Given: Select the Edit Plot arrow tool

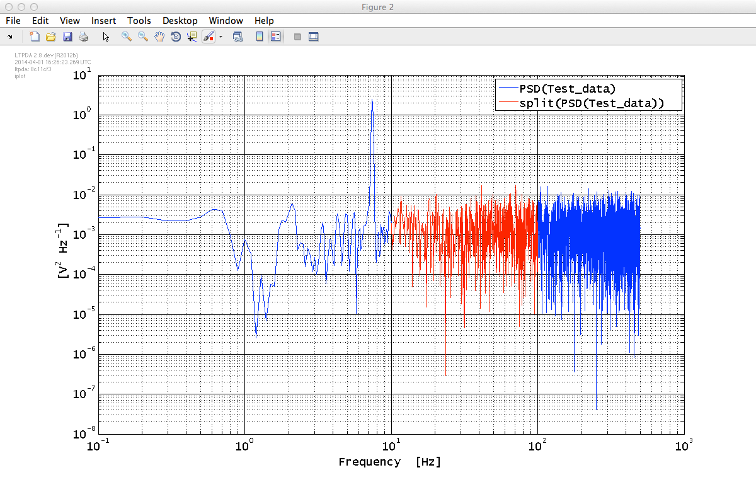Looking at the screenshot, I should point(106,37).
